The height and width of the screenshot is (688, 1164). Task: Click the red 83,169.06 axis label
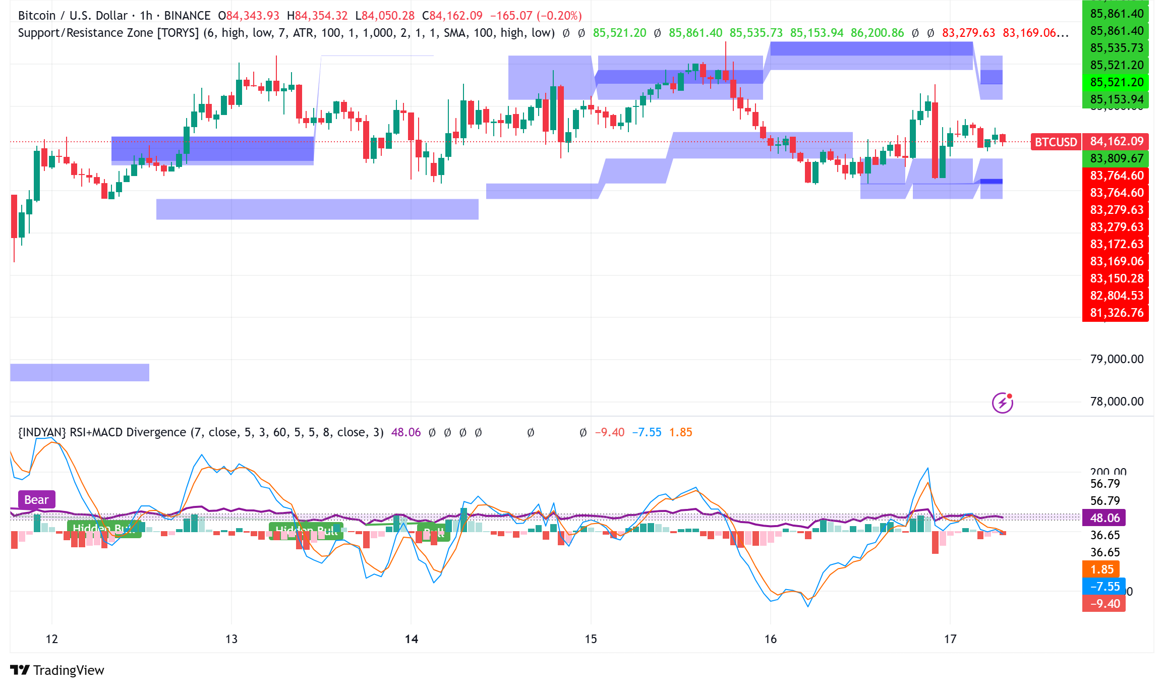click(1116, 261)
